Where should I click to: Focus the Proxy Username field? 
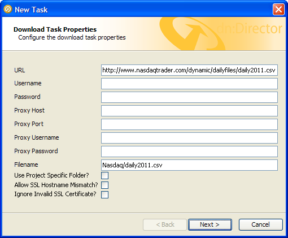(x=189, y=138)
